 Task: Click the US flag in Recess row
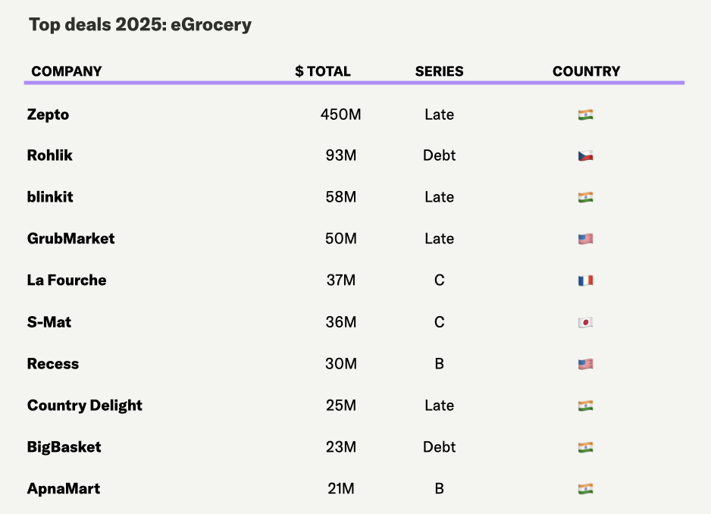(585, 364)
